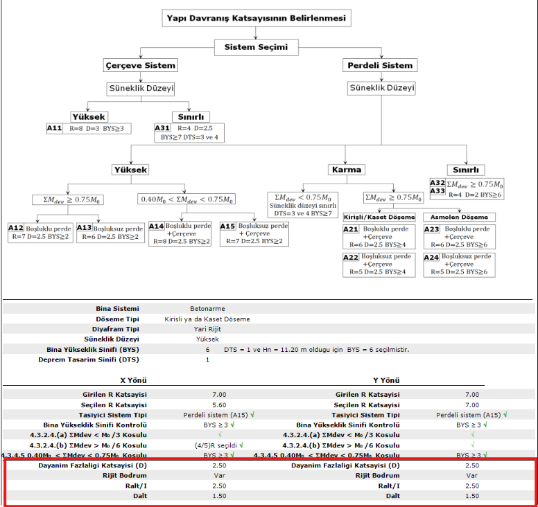The width and height of the screenshot is (538, 507).
Task: Click the Dalt value 1.50 in X Yönü
Action: [x=219, y=496]
